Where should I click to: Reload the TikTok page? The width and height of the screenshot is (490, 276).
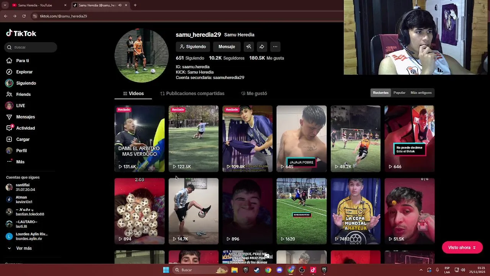(x=24, y=16)
